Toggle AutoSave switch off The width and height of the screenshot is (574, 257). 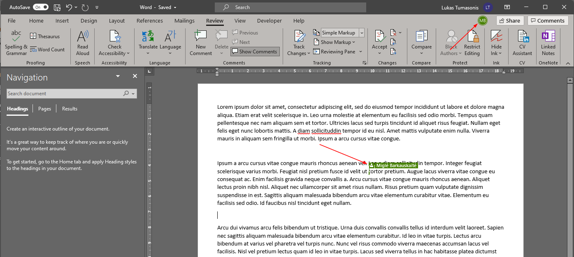tap(40, 7)
